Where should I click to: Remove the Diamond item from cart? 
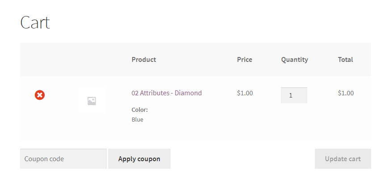[40, 95]
